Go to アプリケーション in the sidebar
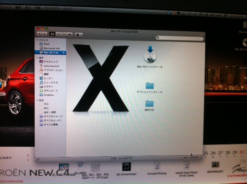Viewport: 247px width, 184px height. [53, 70]
